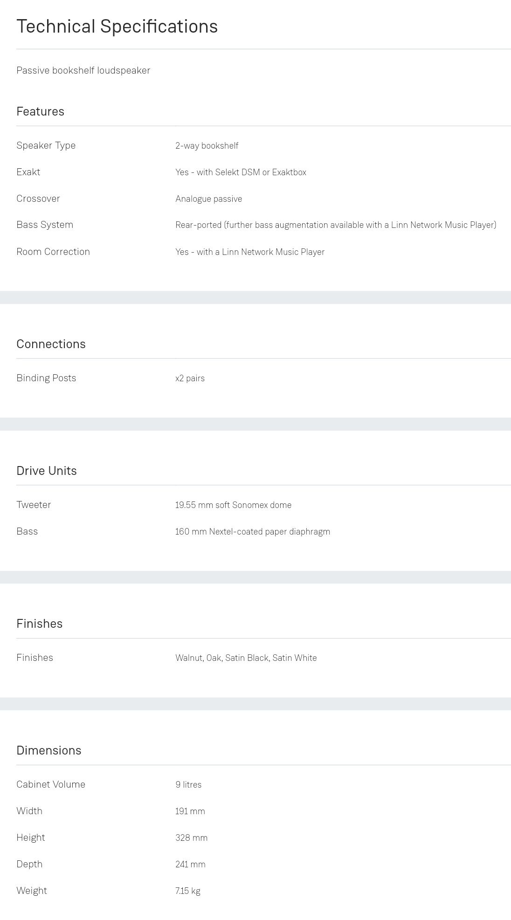Click the 7.15 kg weight value
The width and height of the screenshot is (511, 920).
click(x=187, y=891)
